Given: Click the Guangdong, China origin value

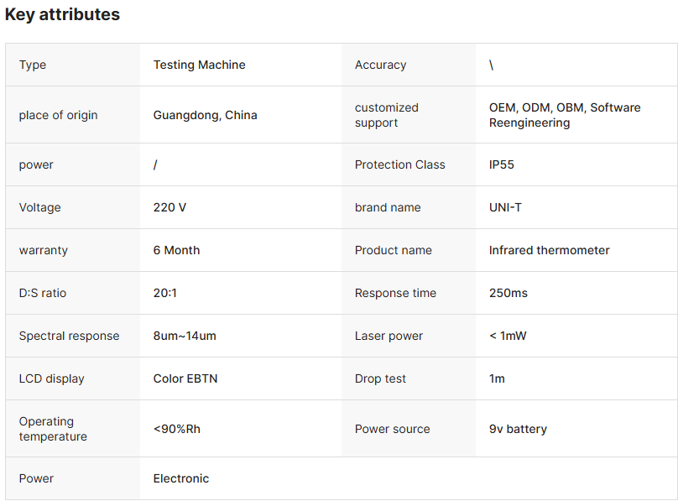Looking at the screenshot, I should 205,115.
